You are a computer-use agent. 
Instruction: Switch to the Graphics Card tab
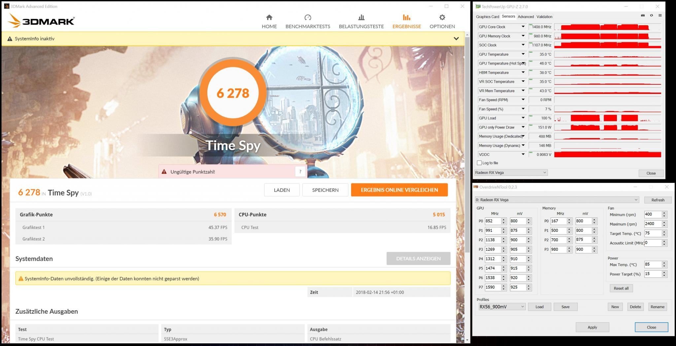[x=487, y=16]
